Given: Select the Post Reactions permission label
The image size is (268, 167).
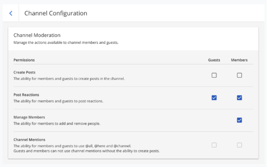Looking at the screenshot, I should coord(26,95).
